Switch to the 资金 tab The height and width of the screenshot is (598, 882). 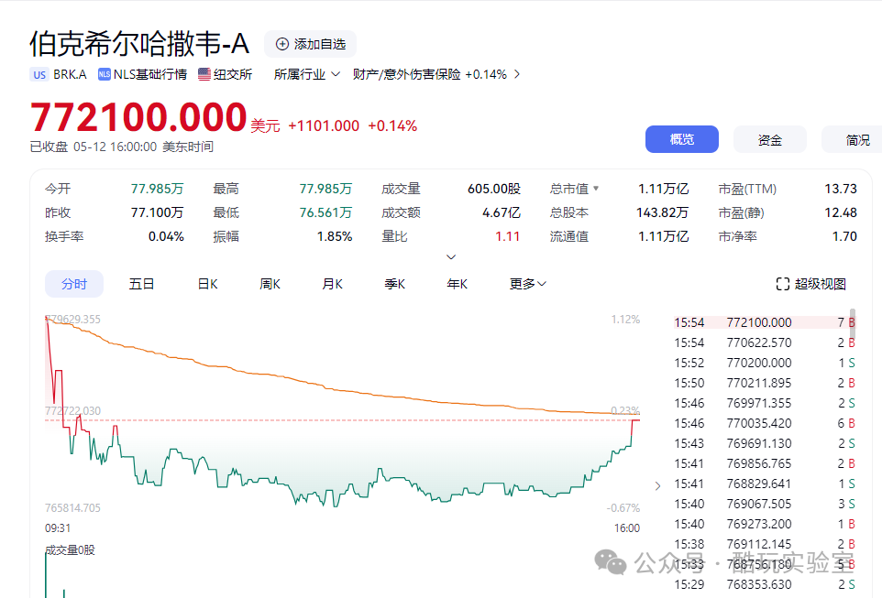[769, 140]
